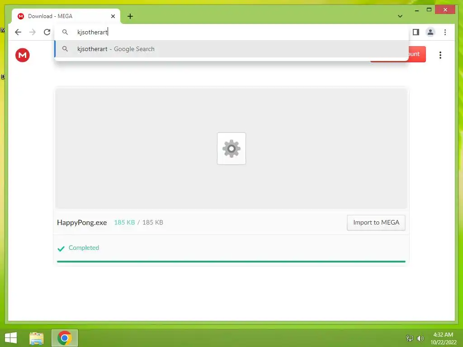Open a new browser tab
The image size is (463, 347).
(x=130, y=16)
